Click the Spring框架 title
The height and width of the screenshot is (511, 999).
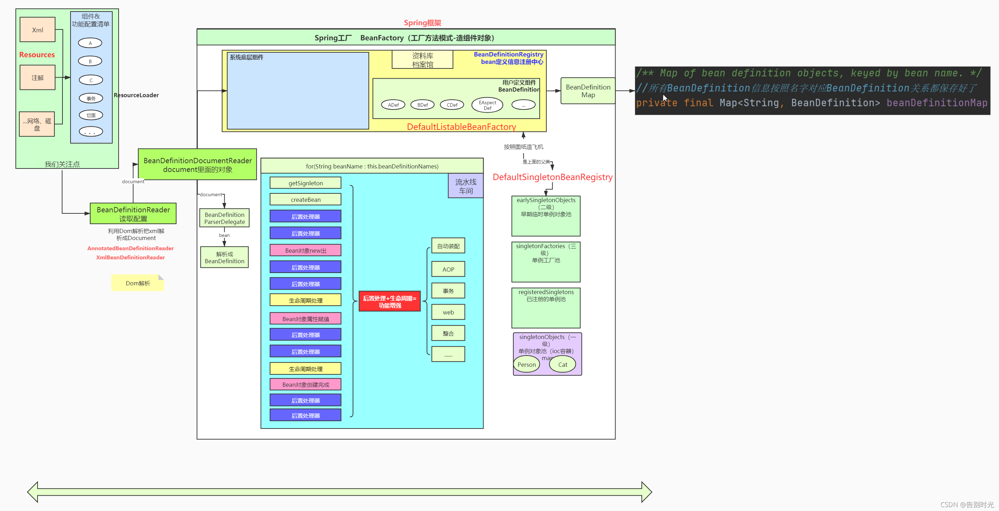pyautogui.click(x=422, y=23)
